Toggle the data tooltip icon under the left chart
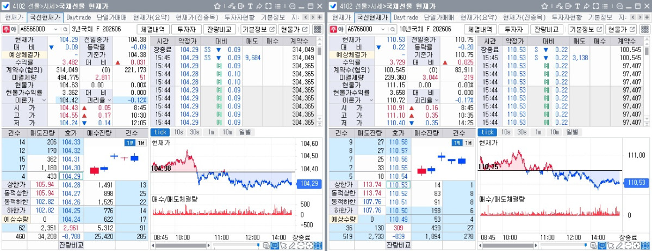 [x=275, y=246]
